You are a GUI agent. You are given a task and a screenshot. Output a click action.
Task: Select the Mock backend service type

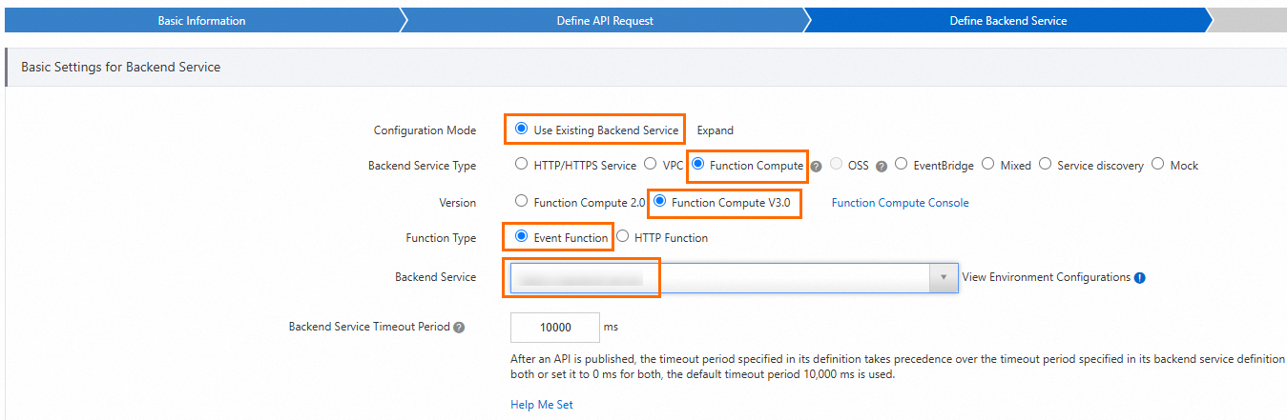(x=1157, y=165)
